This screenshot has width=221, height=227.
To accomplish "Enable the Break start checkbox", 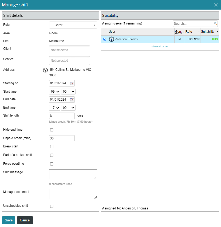I will pos(52,147).
